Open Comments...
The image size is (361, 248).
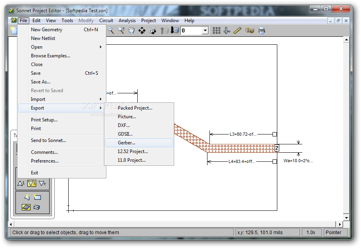[62, 152]
